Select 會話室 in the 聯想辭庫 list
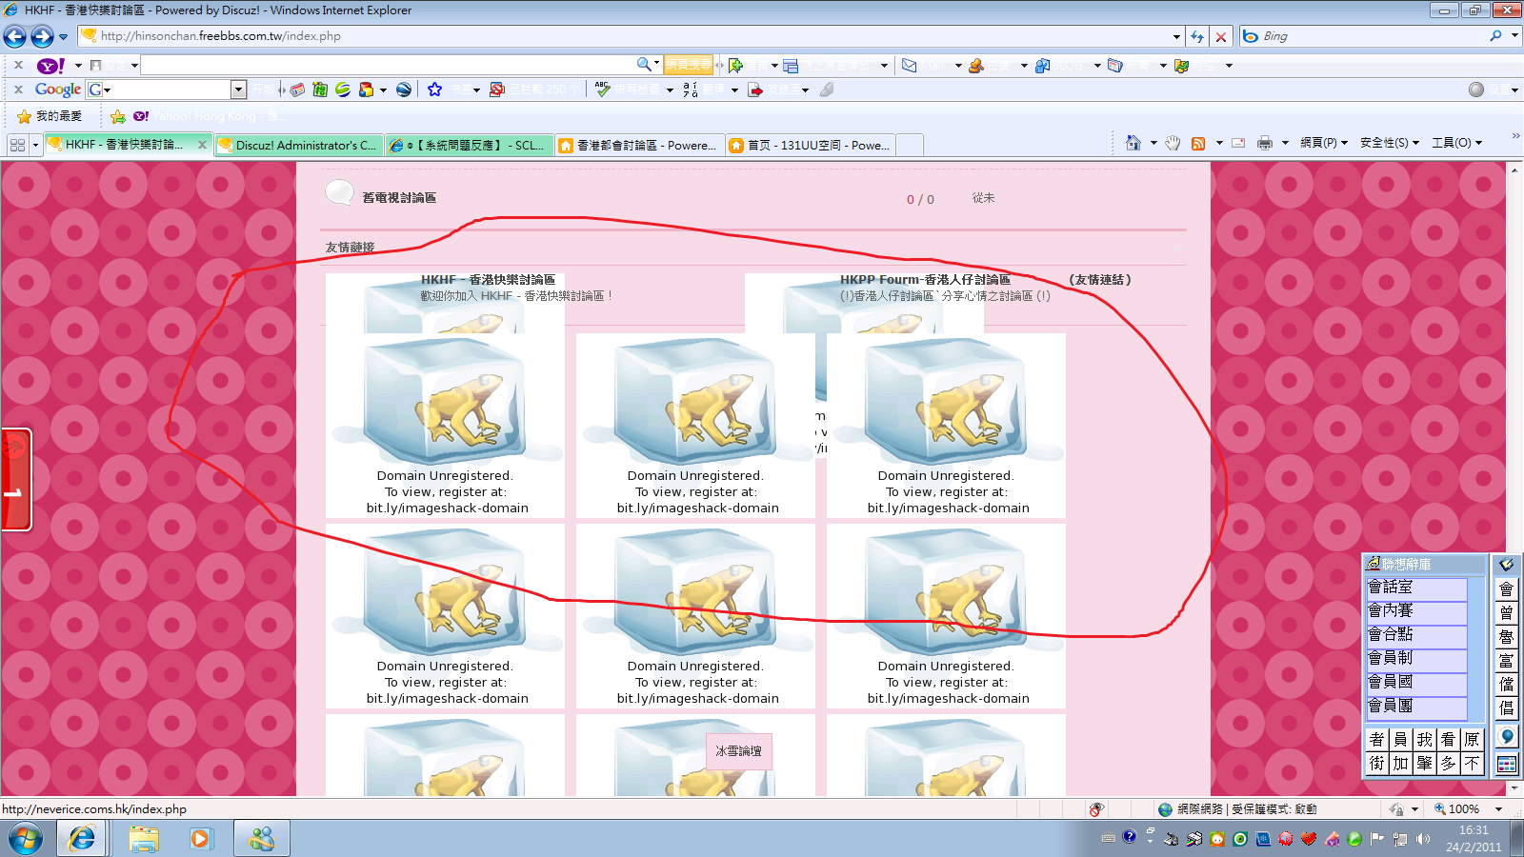 pos(1416,588)
